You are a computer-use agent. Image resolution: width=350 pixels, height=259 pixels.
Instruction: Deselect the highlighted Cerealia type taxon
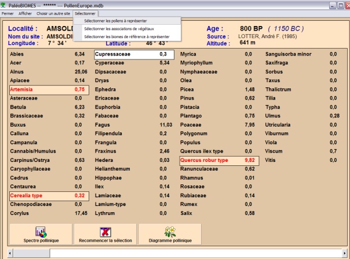point(48,196)
